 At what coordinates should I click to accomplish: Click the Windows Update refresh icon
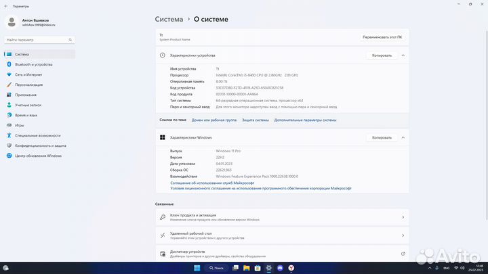point(9,156)
